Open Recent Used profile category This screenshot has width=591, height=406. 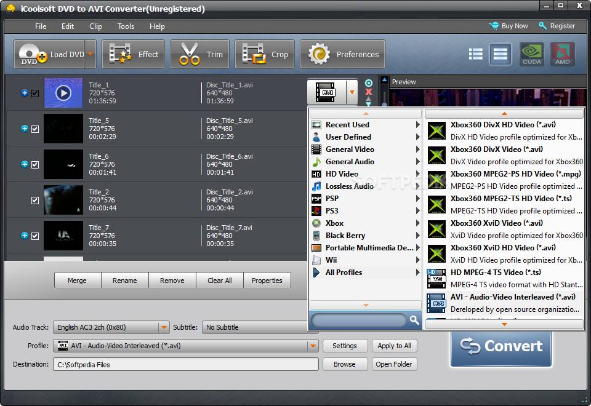(366, 125)
